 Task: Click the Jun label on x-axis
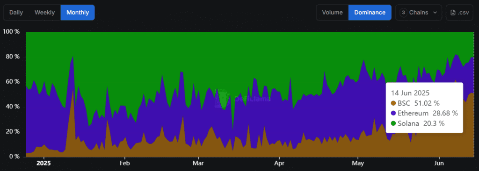pos(439,163)
